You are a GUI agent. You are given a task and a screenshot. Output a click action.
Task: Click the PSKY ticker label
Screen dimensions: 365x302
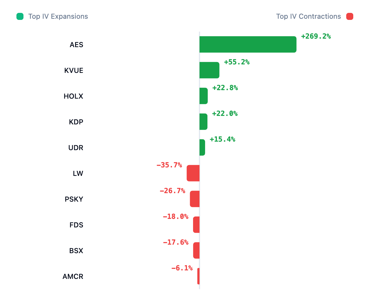click(x=74, y=199)
